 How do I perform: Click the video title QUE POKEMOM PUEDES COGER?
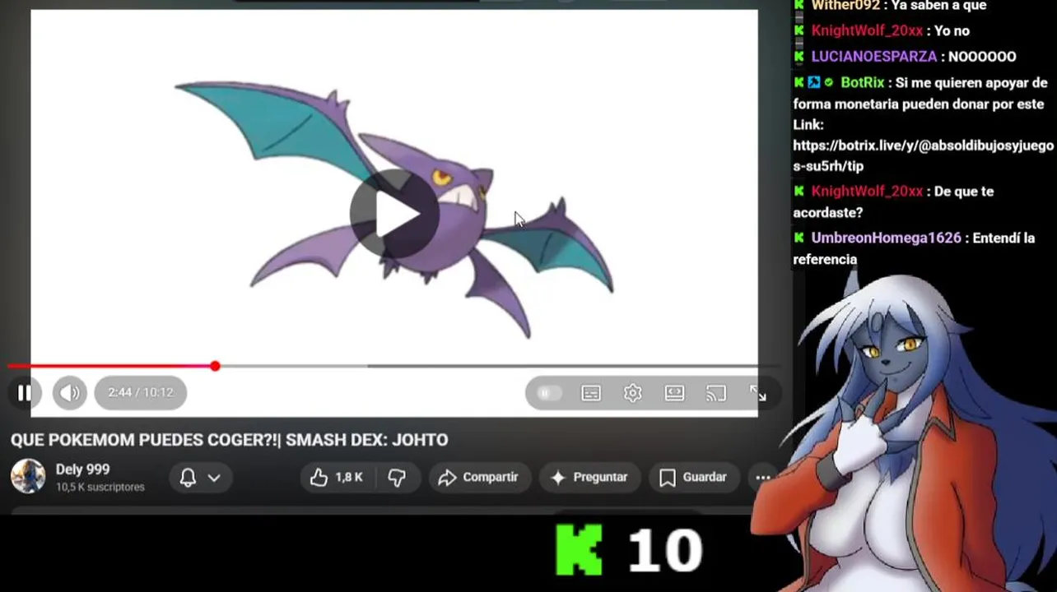pyautogui.click(x=229, y=440)
